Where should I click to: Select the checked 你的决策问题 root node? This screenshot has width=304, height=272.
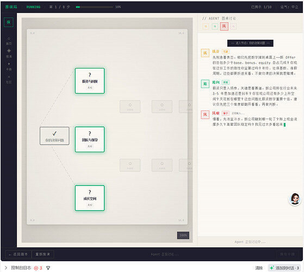(54, 136)
